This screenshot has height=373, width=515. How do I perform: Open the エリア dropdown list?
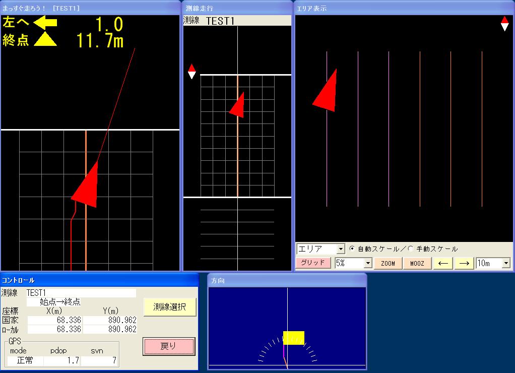pyautogui.click(x=341, y=249)
